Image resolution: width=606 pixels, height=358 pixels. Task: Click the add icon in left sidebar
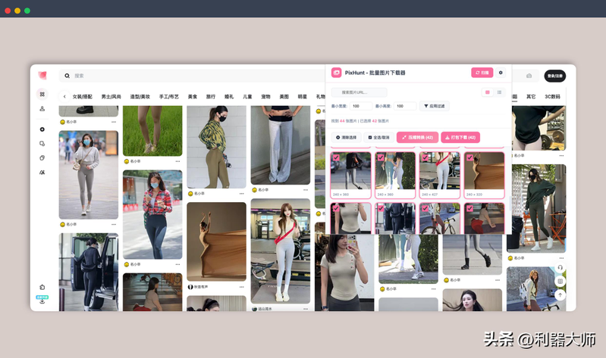pyautogui.click(x=42, y=129)
